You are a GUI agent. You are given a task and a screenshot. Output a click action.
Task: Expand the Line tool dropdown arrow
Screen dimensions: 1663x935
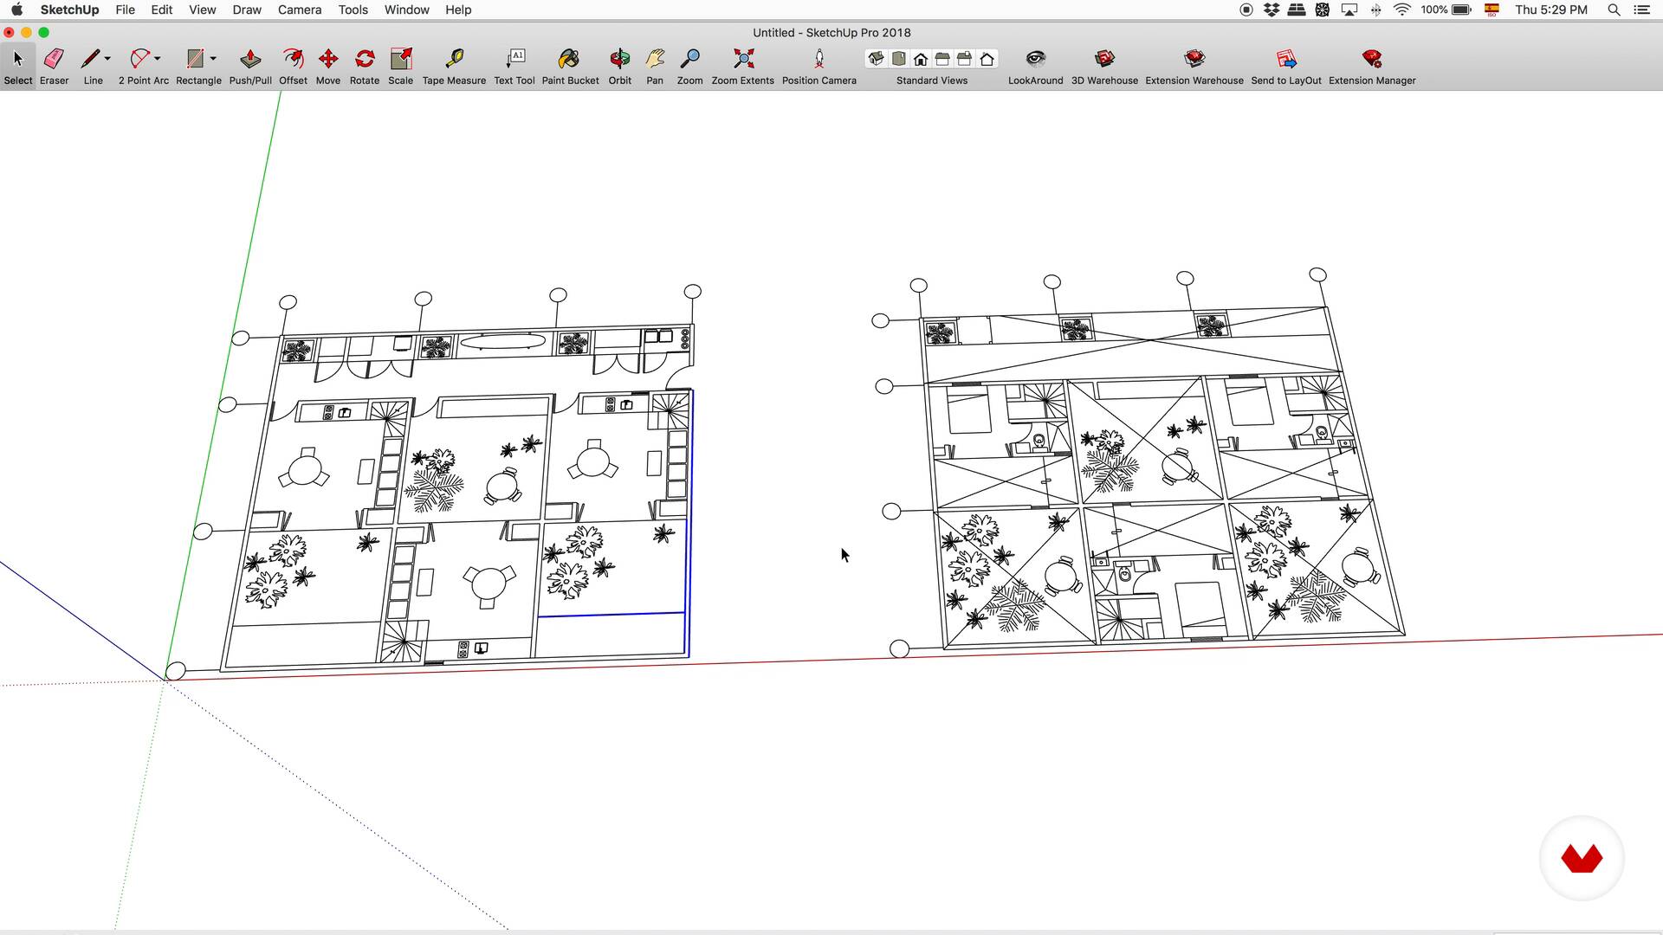click(107, 59)
